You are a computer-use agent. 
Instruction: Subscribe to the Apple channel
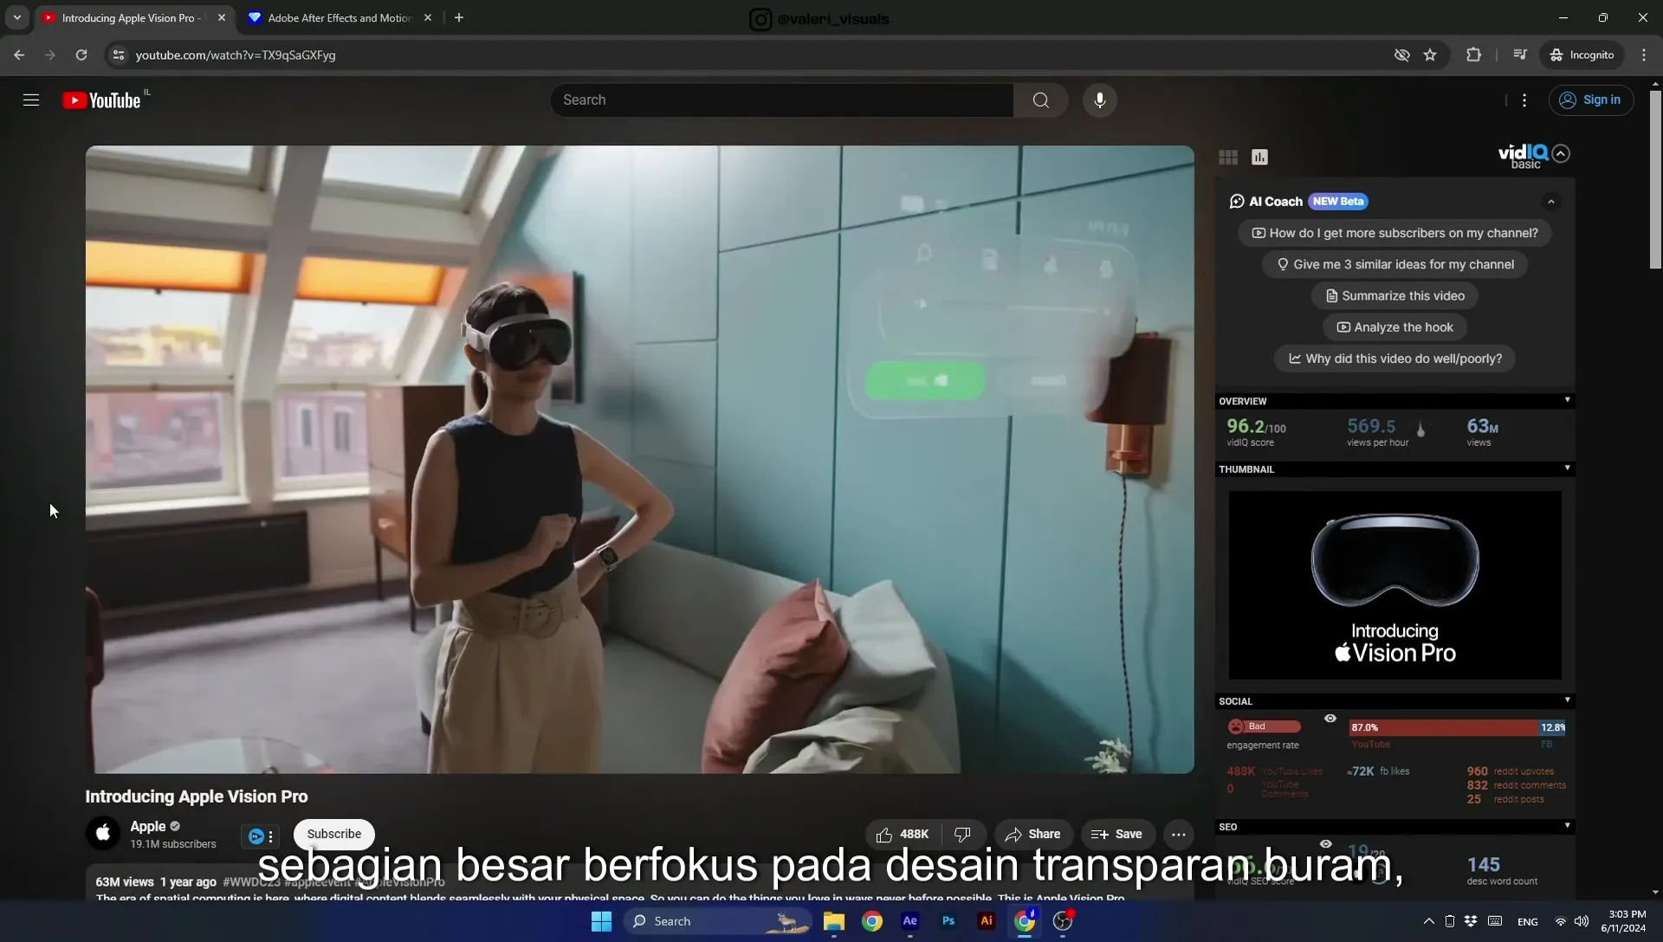tap(333, 835)
